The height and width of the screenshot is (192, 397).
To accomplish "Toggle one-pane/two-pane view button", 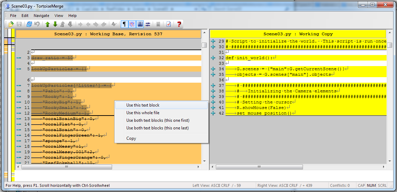I will pyautogui.click(x=140, y=24).
